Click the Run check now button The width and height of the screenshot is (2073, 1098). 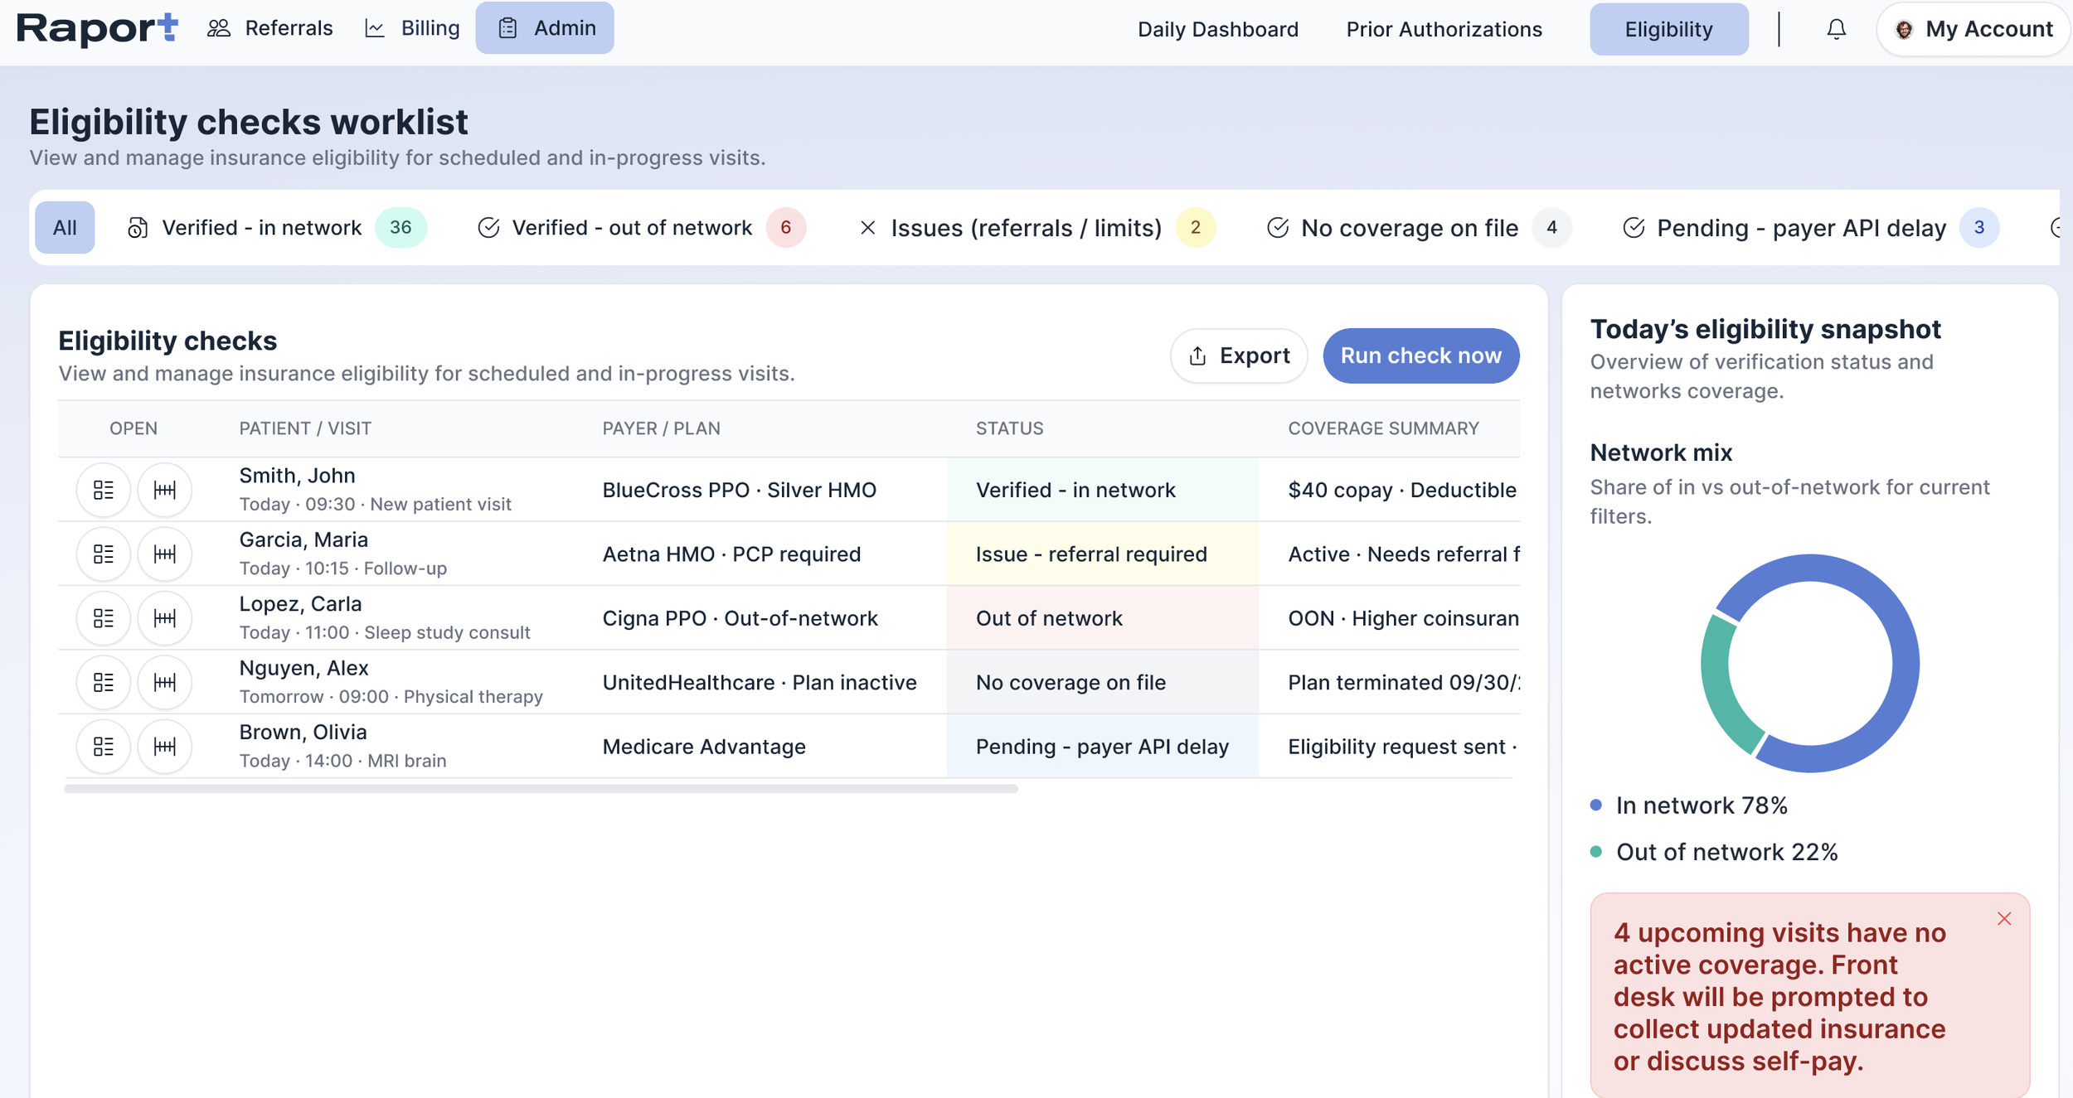pos(1420,356)
